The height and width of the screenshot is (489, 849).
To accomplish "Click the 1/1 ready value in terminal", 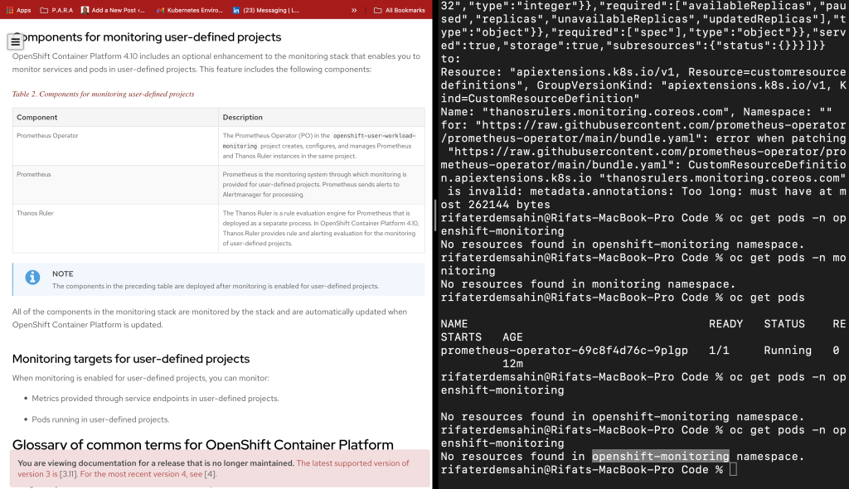I will (x=719, y=350).
